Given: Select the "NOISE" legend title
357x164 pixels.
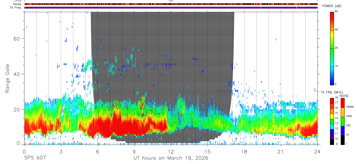Looking at the screenshot, I should [344, 96].
